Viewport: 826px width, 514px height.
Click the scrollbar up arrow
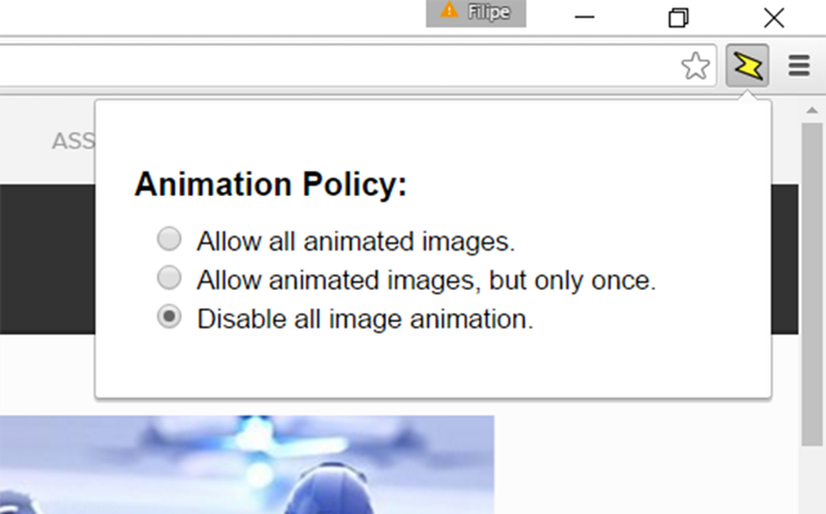click(x=812, y=111)
